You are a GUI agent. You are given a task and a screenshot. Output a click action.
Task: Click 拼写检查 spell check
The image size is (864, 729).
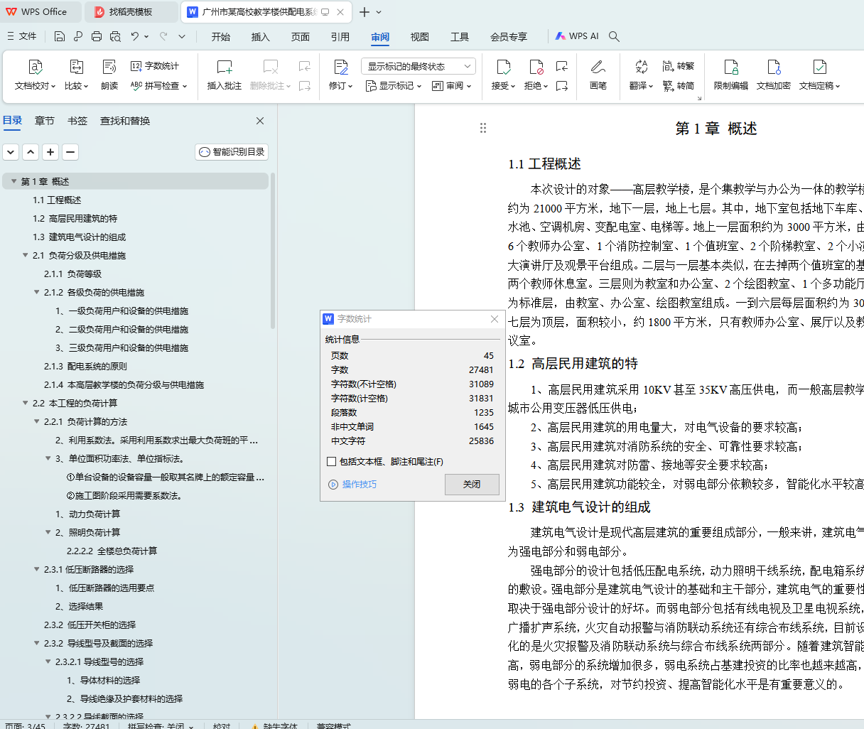click(x=158, y=85)
